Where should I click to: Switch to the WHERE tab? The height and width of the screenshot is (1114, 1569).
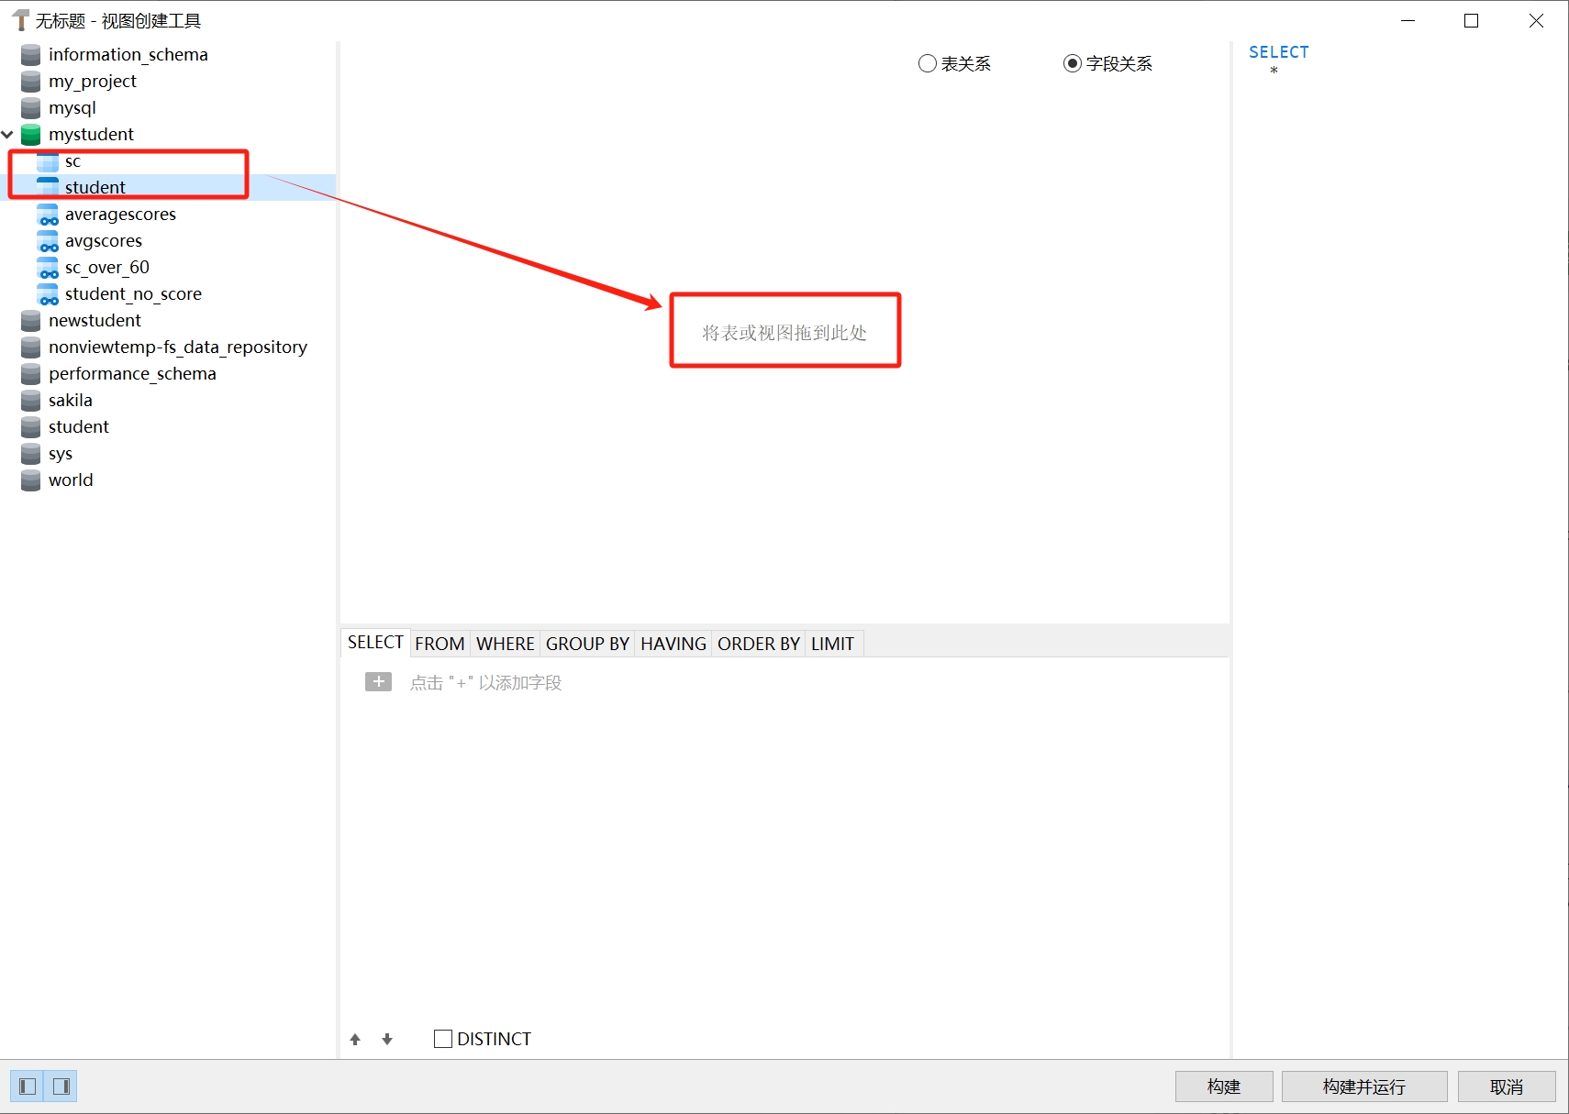[x=505, y=644]
